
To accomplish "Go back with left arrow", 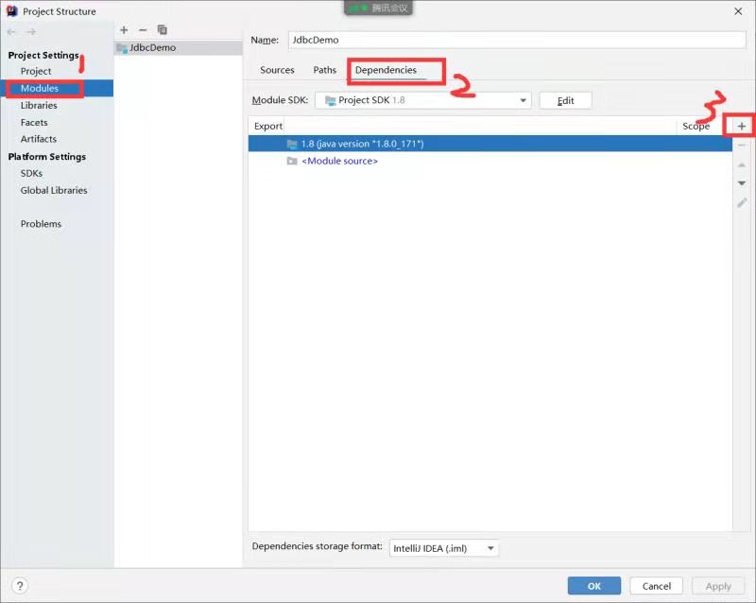I will click(11, 32).
